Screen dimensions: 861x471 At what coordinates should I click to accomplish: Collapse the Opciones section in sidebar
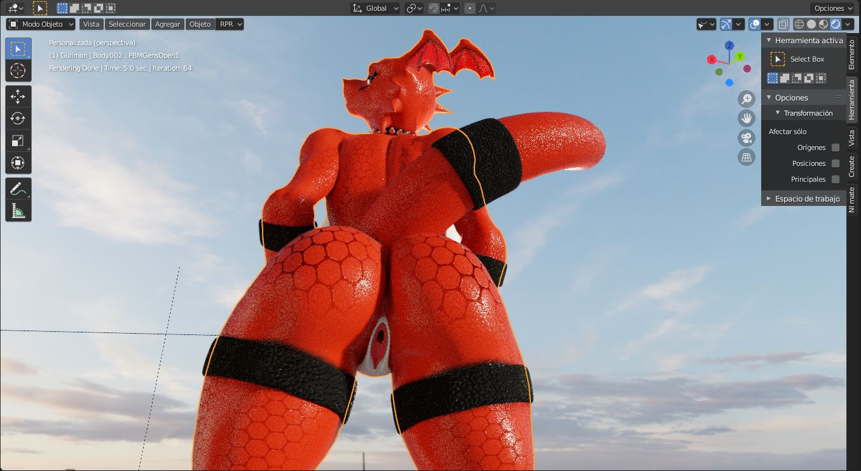coord(769,97)
